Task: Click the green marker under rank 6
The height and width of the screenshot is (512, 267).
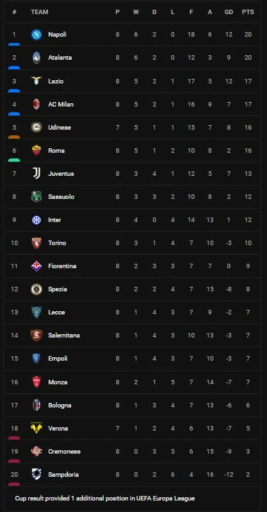Action: tap(14, 160)
